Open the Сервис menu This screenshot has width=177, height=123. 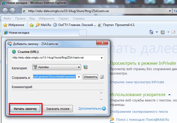[x=63, y=18]
